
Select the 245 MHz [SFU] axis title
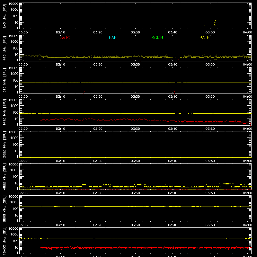4,16
